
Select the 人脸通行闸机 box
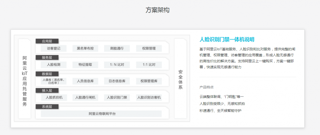tap(85, 97)
